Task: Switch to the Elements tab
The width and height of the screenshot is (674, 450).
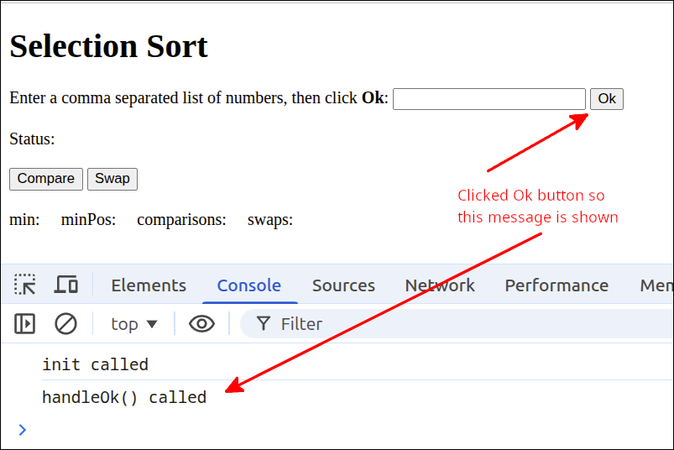Action: [149, 285]
